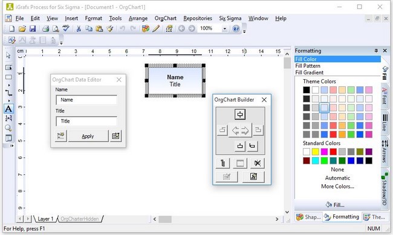Expand the standard toolbar overflow options

(244, 31)
